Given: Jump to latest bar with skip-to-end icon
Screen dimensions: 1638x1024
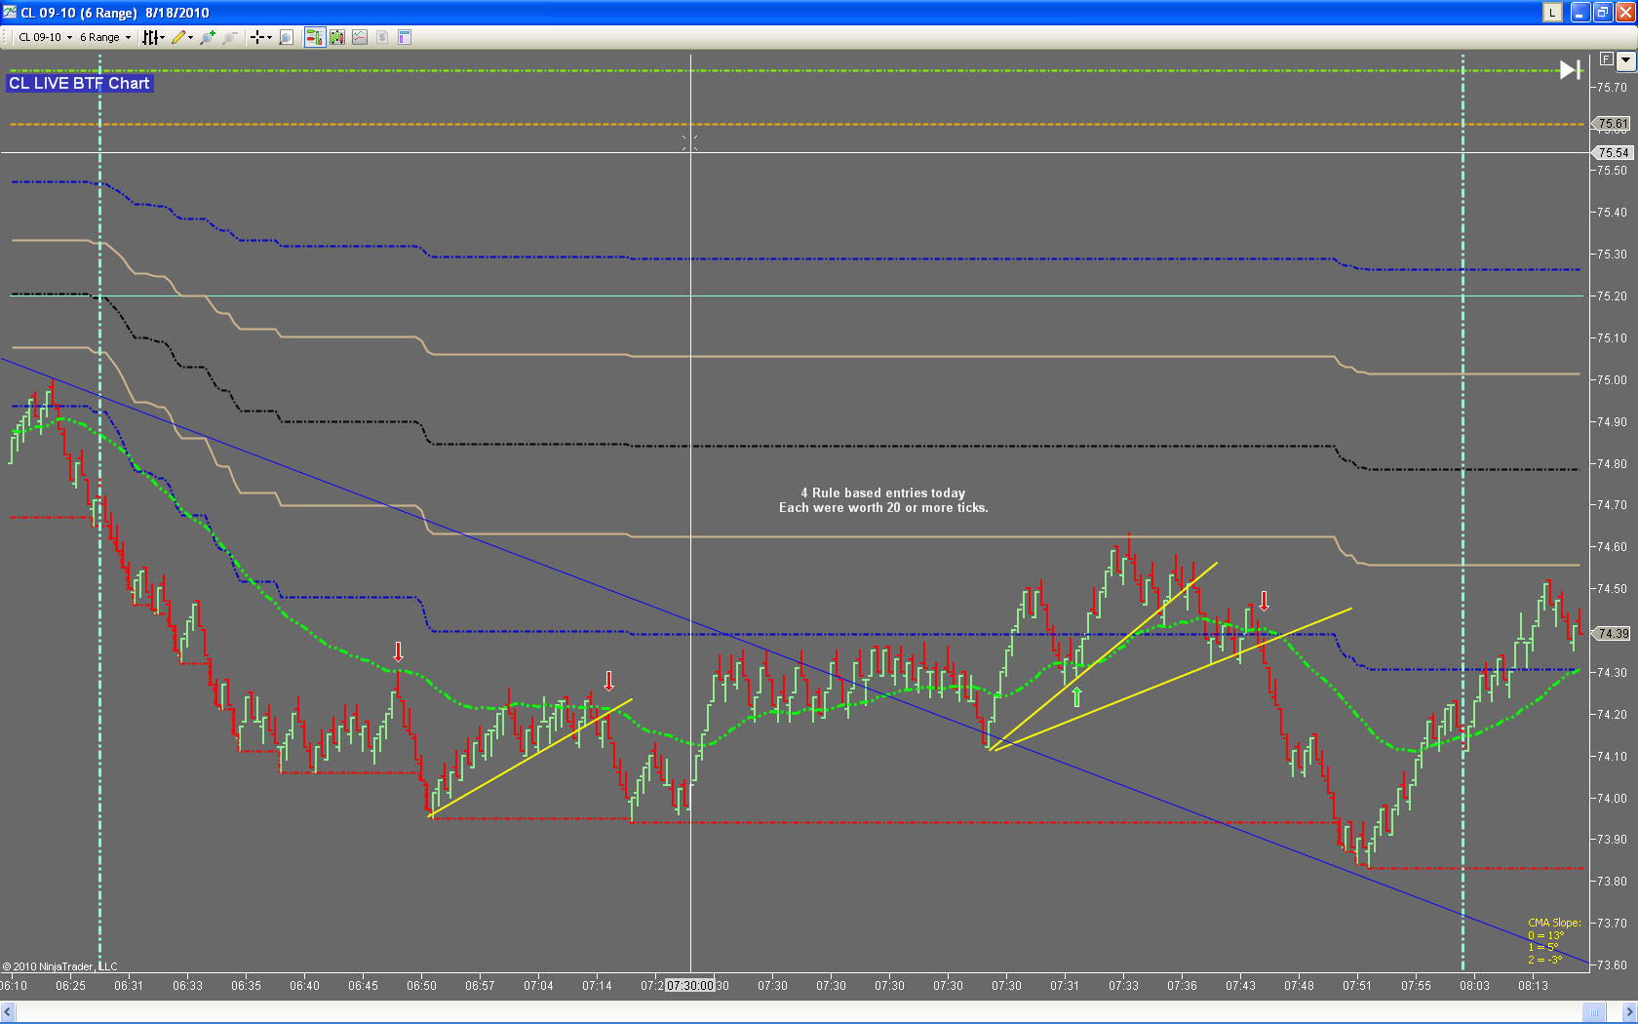Looking at the screenshot, I should 1570,70.
